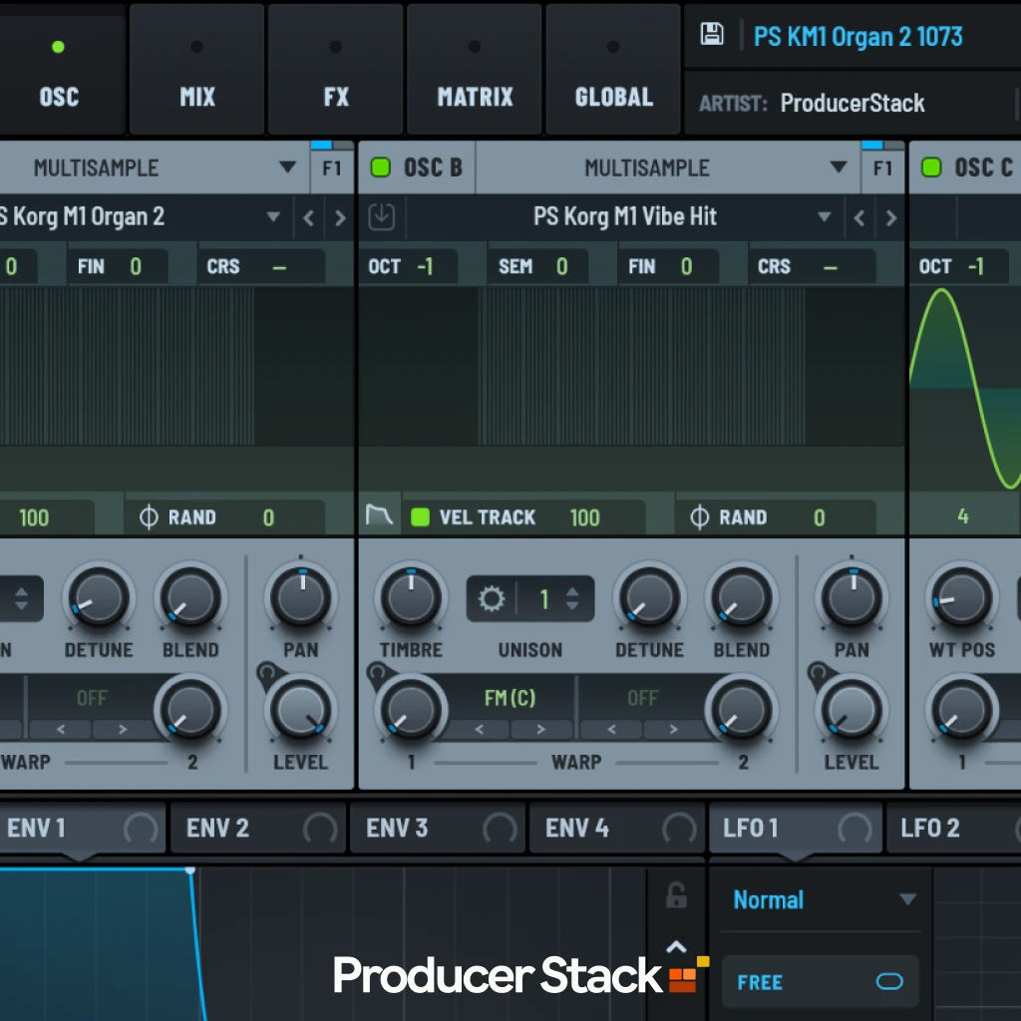This screenshot has height=1021, width=1021.
Task: Open Korg M1 Organ 2 sample dropdown
Action: (273, 216)
